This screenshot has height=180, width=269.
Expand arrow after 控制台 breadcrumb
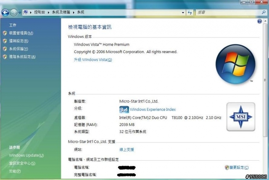49,12
